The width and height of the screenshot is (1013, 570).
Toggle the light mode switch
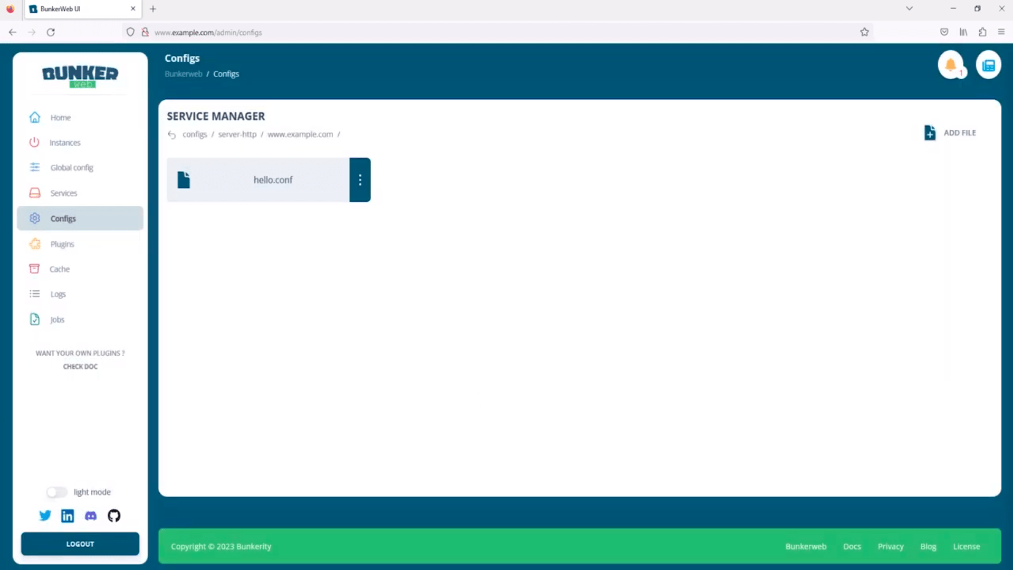click(57, 492)
